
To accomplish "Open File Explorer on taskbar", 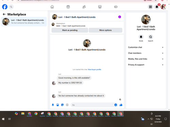I will [x=23, y=113].
